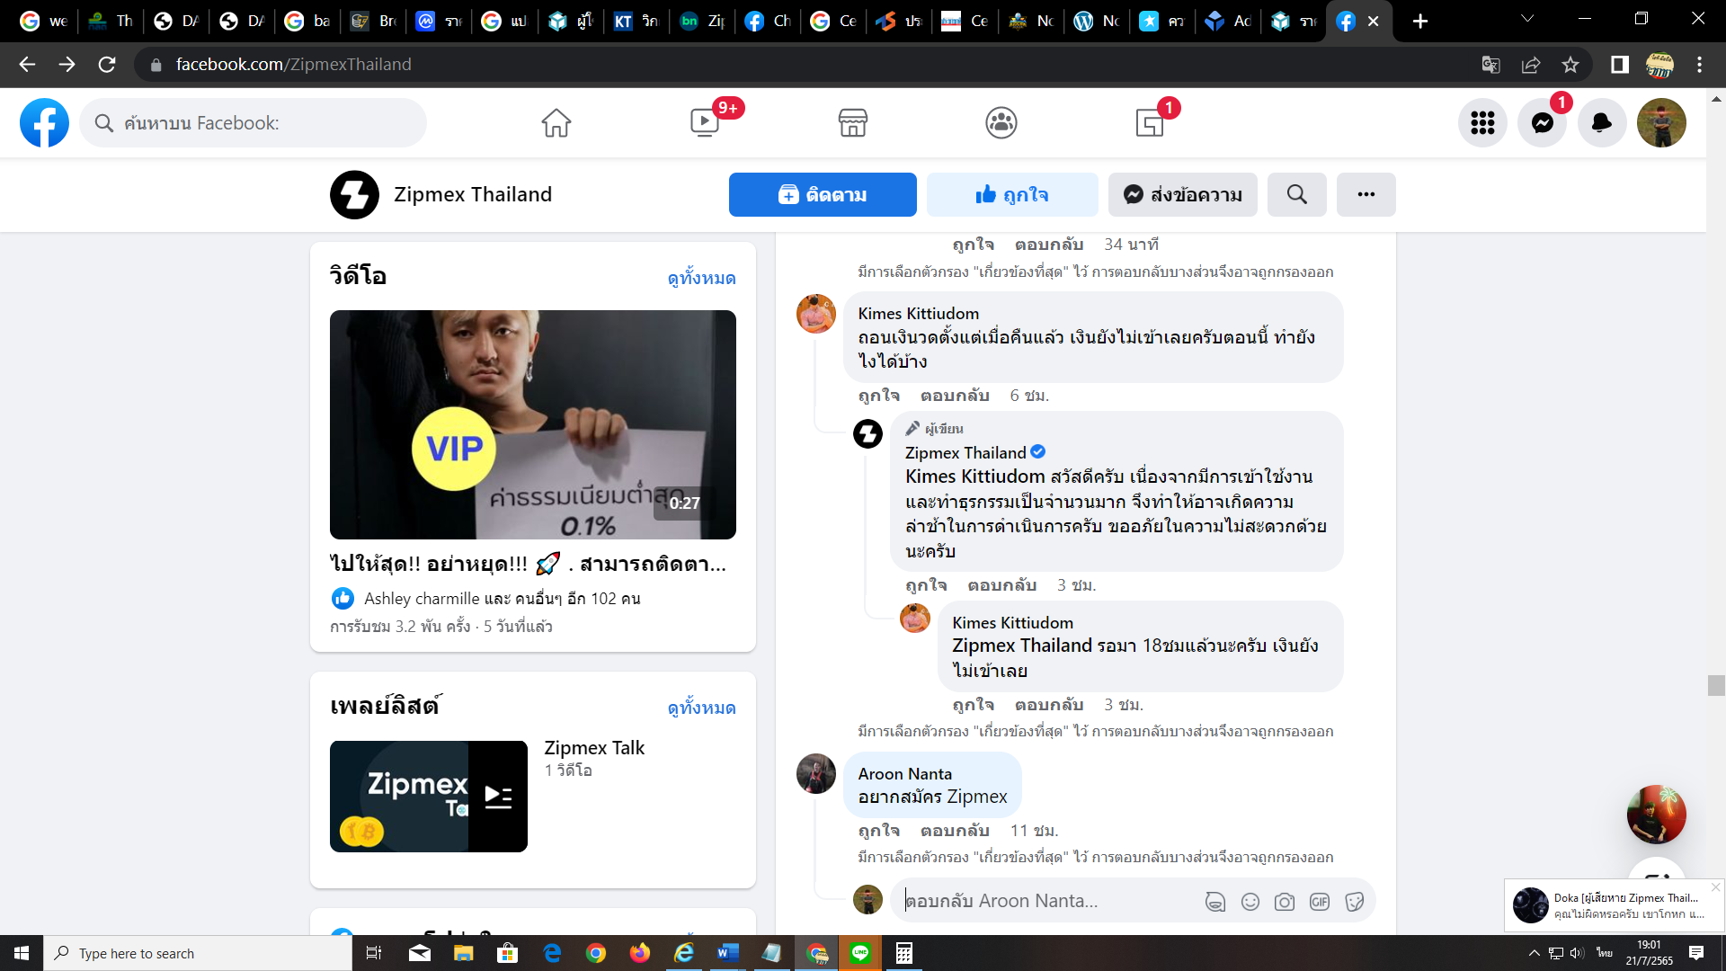
Task: Switch to the KT browser tab
Action: click(636, 21)
